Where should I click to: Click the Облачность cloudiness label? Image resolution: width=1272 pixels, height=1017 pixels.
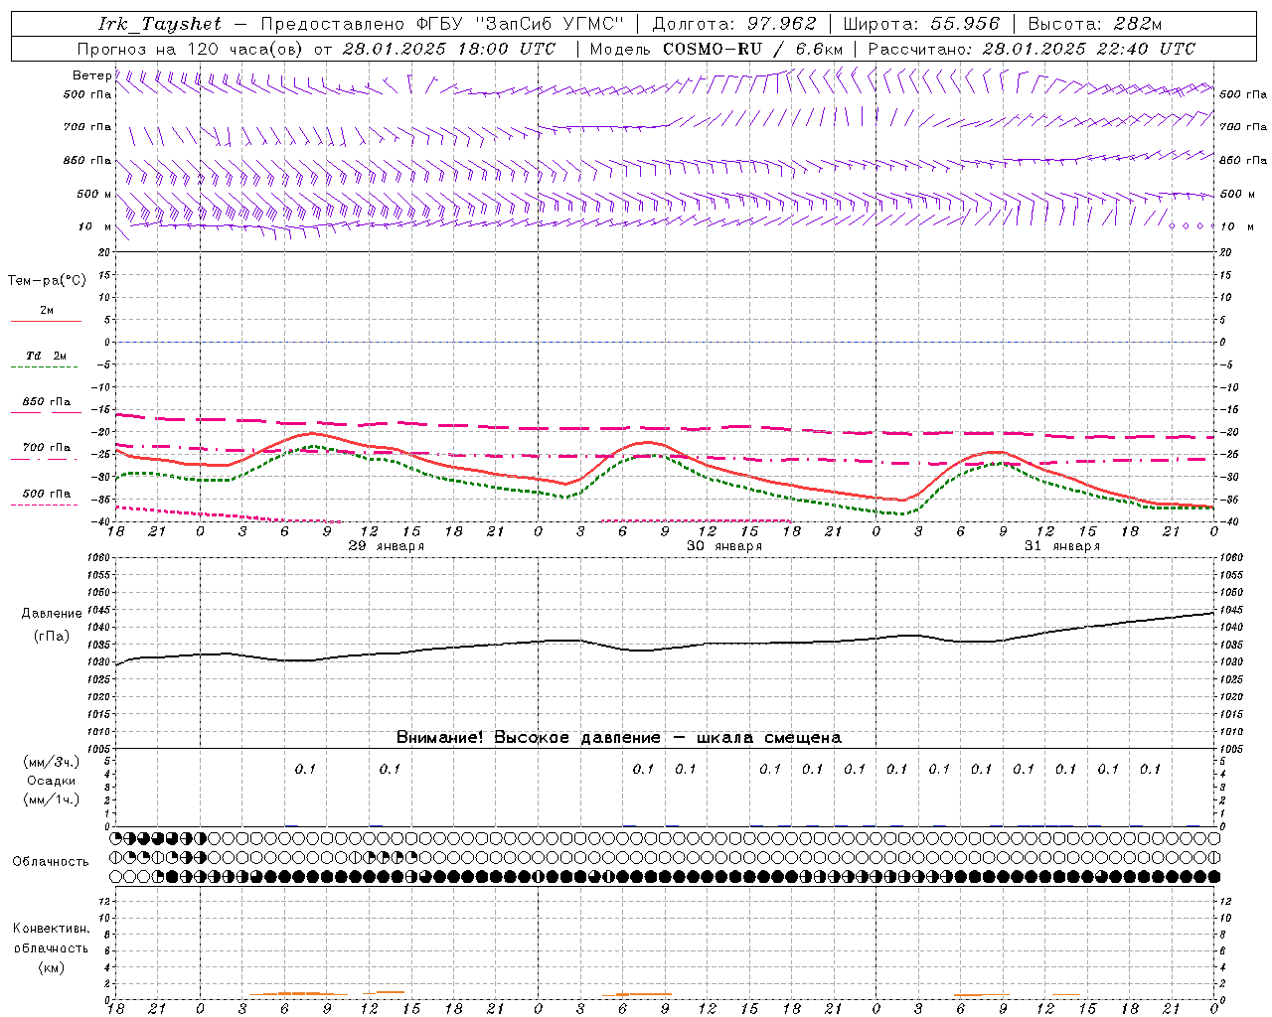51,862
